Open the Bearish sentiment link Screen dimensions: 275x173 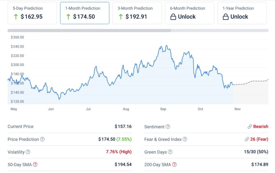pyautogui.click(x=260, y=127)
